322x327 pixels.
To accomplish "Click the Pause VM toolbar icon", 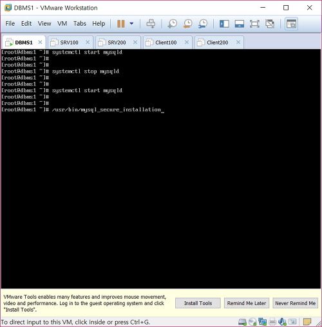I will point(121,24).
